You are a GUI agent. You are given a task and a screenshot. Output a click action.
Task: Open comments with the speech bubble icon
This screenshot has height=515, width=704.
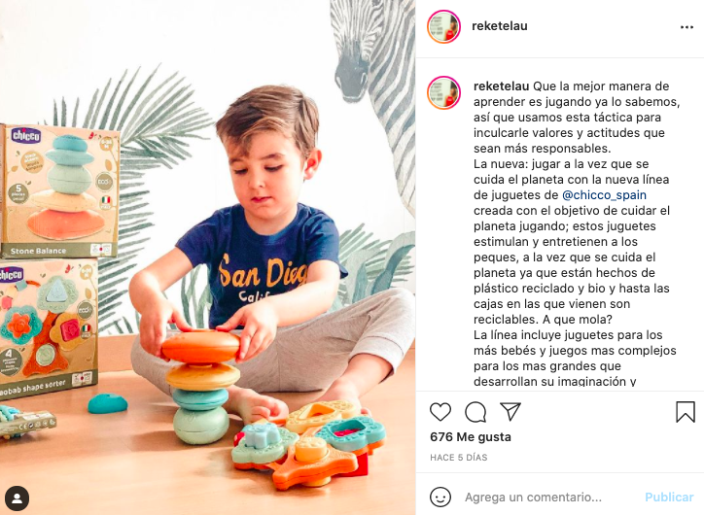[x=475, y=412]
